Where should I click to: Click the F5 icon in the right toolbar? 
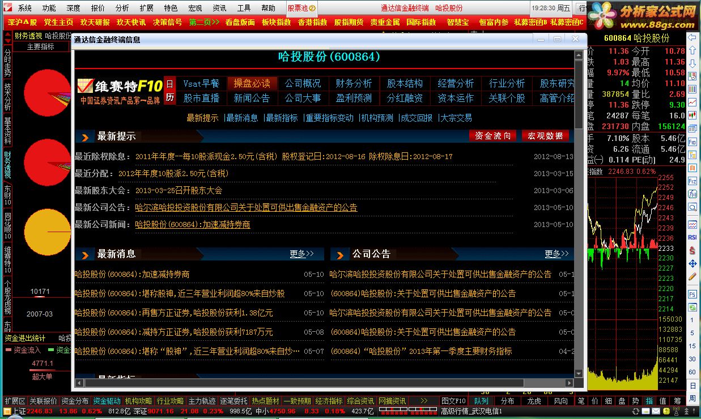click(692, 294)
